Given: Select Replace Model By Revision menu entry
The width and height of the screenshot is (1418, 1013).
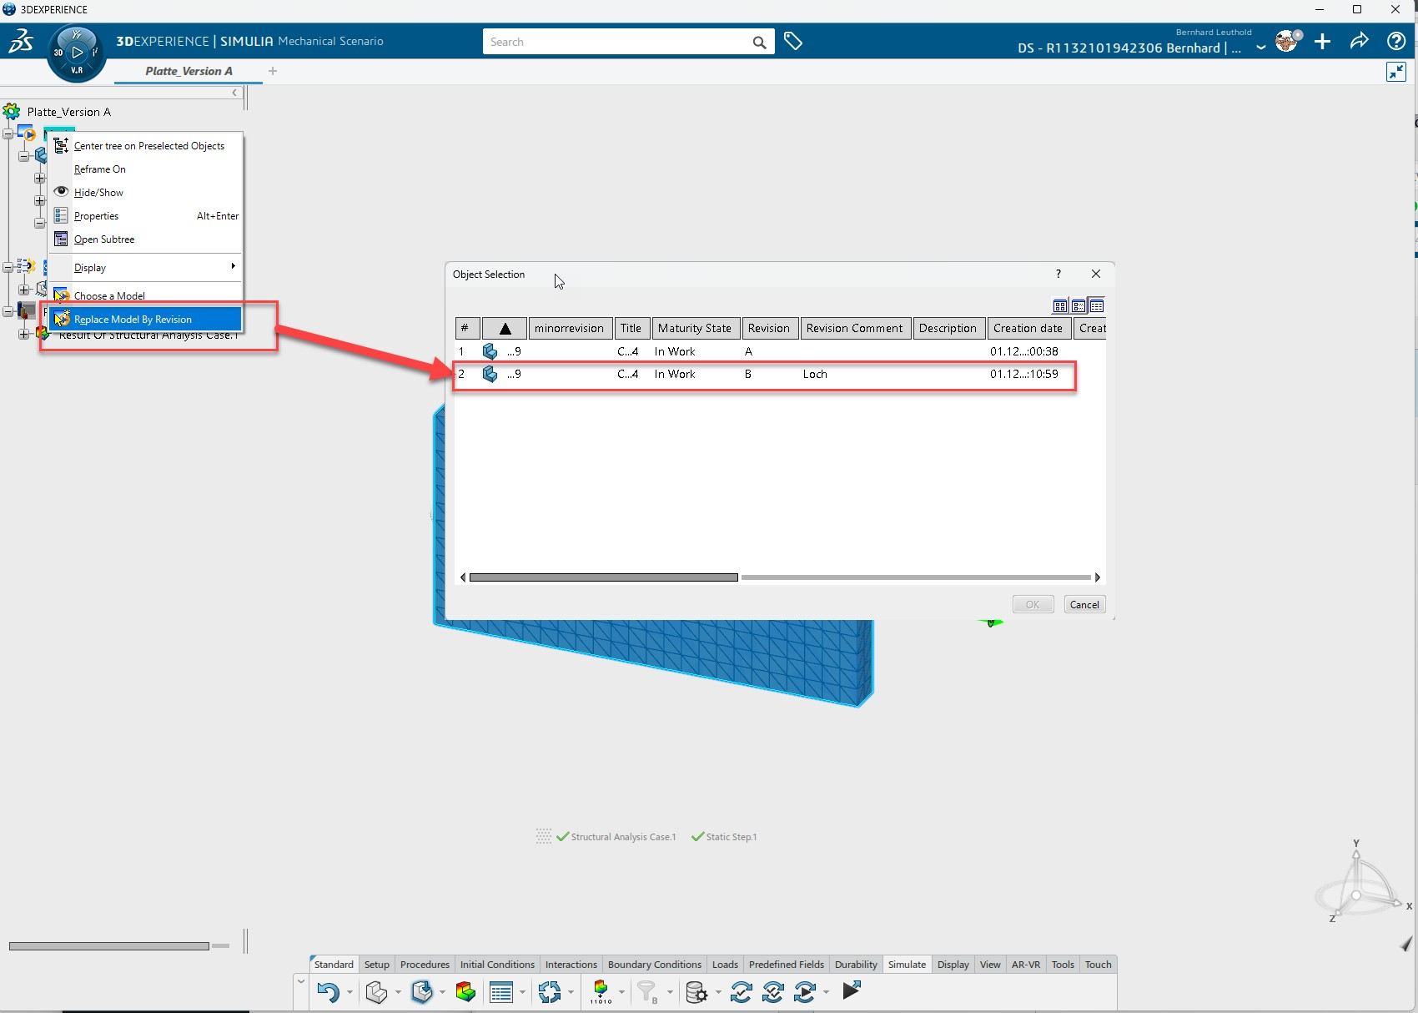Looking at the screenshot, I should click(x=133, y=320).
